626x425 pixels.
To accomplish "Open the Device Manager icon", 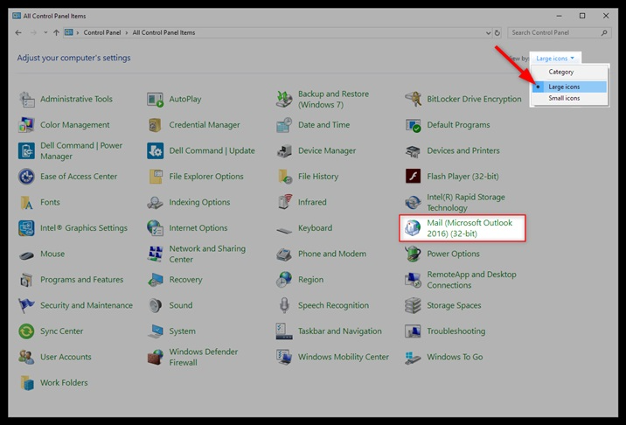I will coord(284,150).
